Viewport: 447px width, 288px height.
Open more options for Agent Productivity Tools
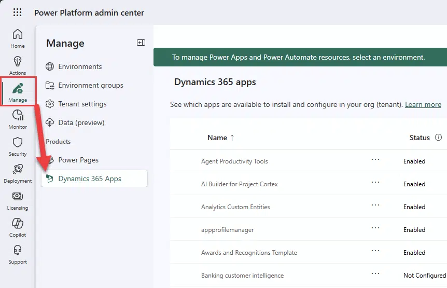pos(375,159)
